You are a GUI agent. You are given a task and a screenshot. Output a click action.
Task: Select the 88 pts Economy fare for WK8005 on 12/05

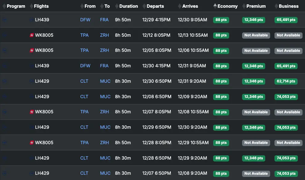pos(221,51)
